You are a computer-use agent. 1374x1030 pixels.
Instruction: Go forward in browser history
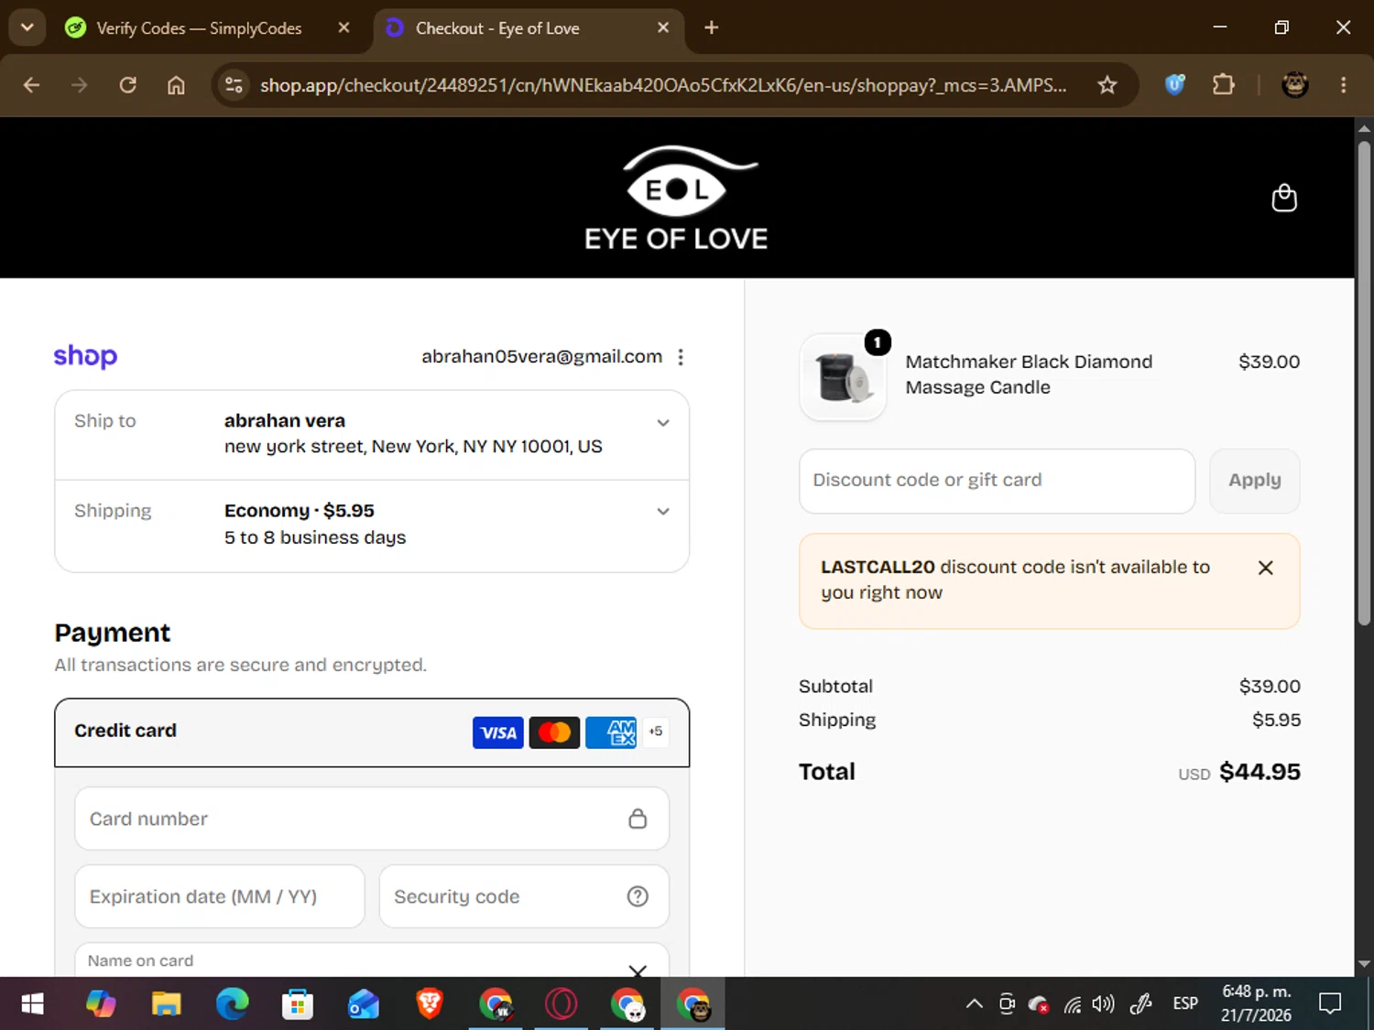[80, 85]
